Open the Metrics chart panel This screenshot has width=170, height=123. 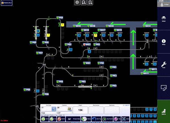(x=163, y=112)
